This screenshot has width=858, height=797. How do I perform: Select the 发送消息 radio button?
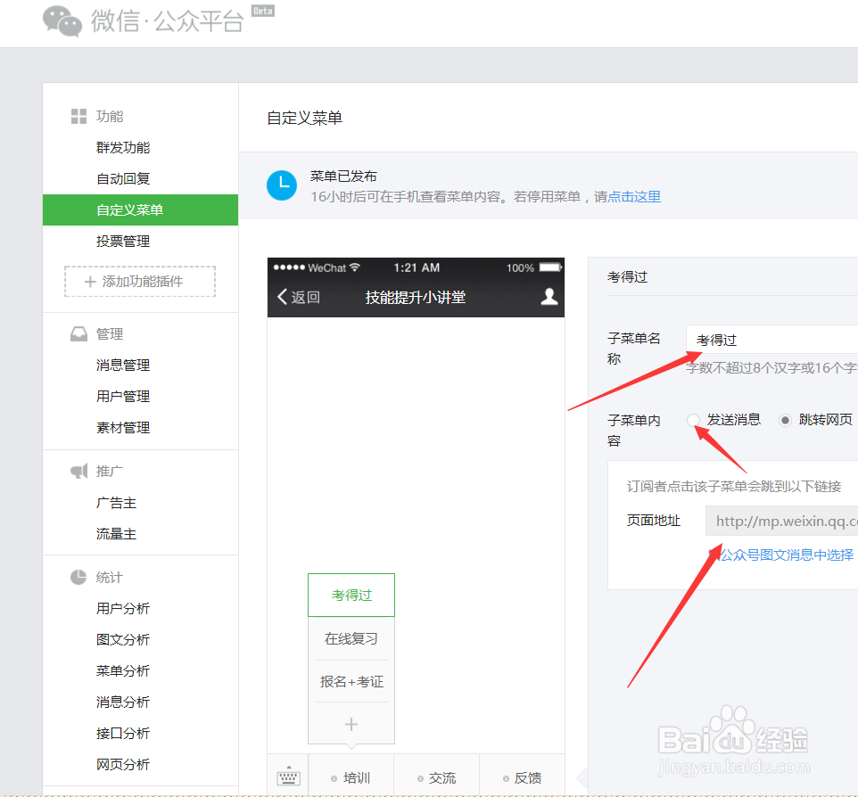pyautogui.click(x=692, y=420)
